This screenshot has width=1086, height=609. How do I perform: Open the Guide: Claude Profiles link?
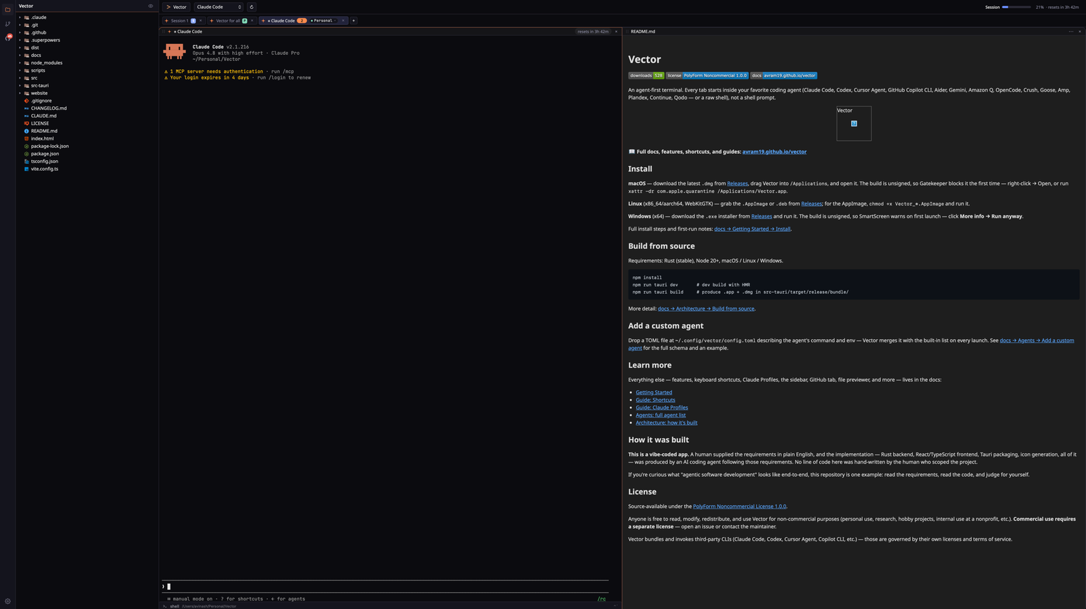click(662, 408)
